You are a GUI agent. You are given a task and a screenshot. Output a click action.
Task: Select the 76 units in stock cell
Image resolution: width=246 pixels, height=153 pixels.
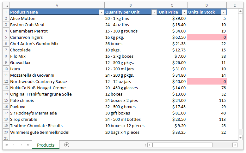pyautogui.click(x=207, y=88)
